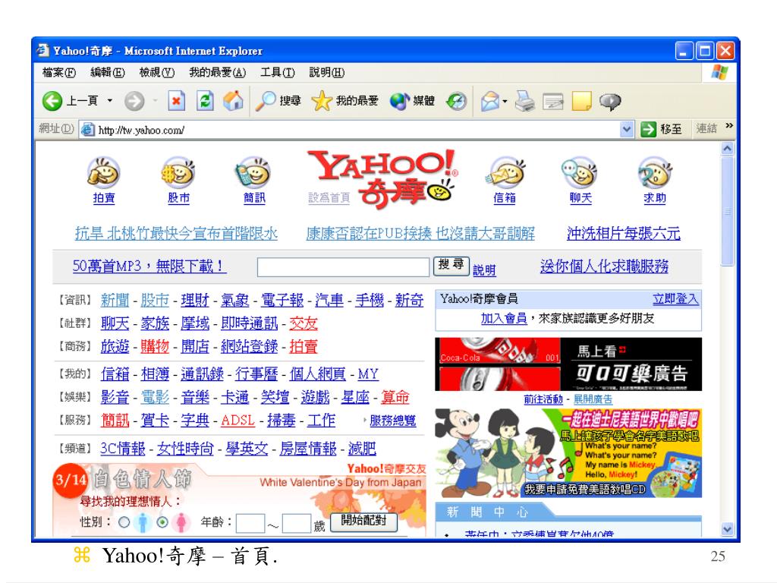Open Favorites (我的最愛) star toolbar button
The height and width of the screenshot is (583, 777).
[345, 101]
